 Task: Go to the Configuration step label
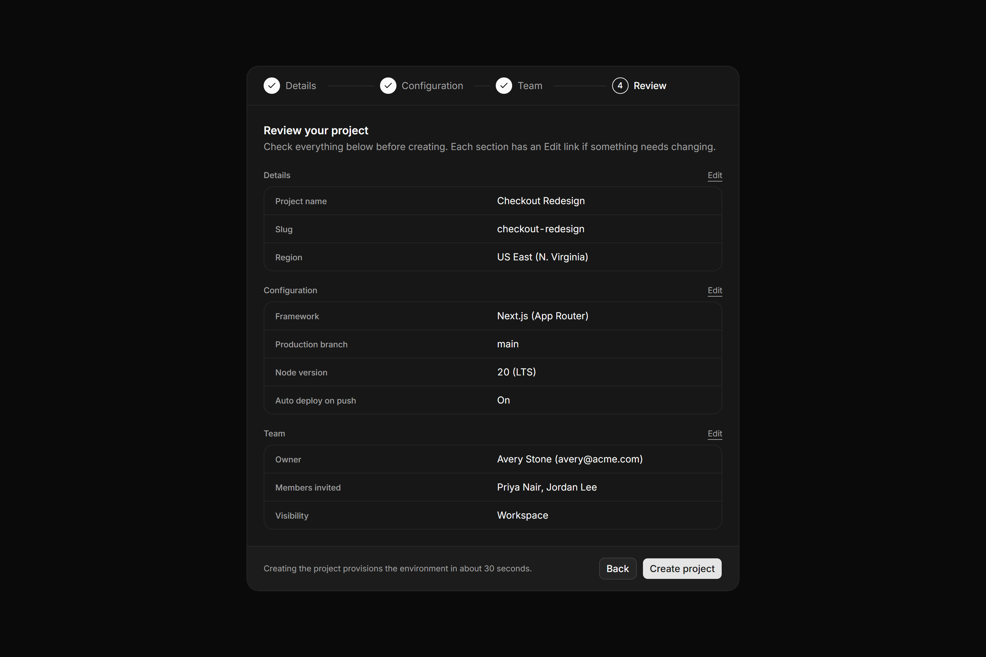(432, 86)
